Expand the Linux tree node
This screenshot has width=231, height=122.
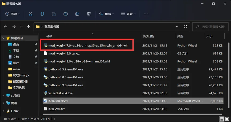pyautogui.click(x=3, y=111)
